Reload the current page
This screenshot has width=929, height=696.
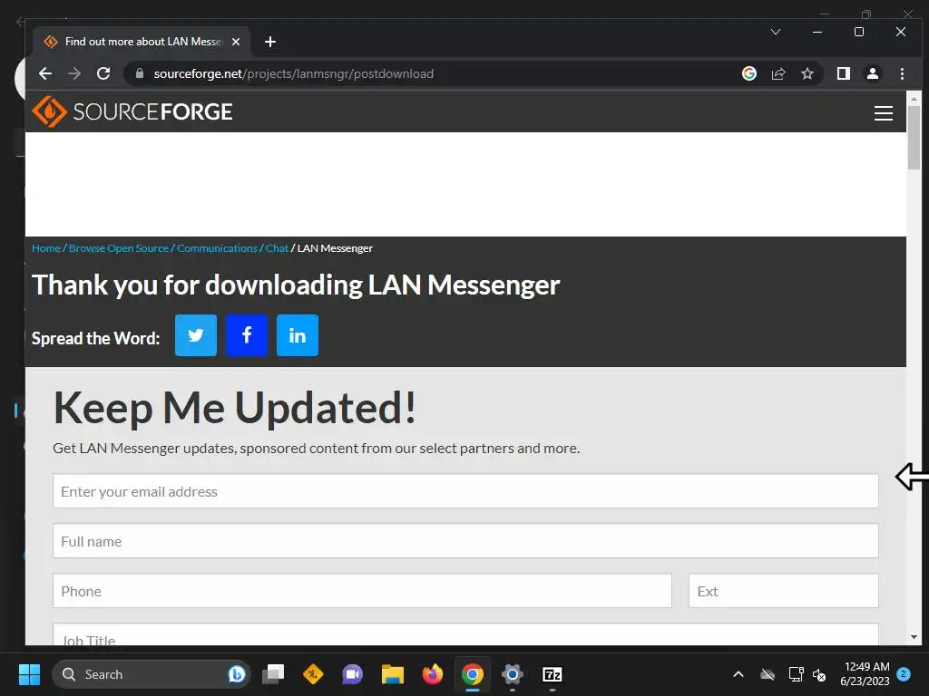point(103,73)
